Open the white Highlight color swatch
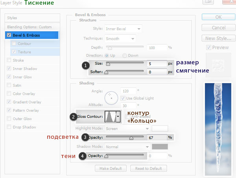 [160, 129]
